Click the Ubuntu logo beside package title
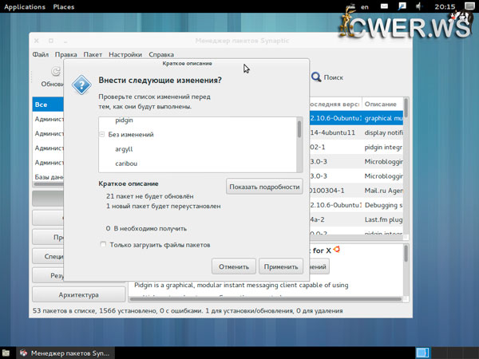Screen dimensions: 479x359 click(336, 249)
